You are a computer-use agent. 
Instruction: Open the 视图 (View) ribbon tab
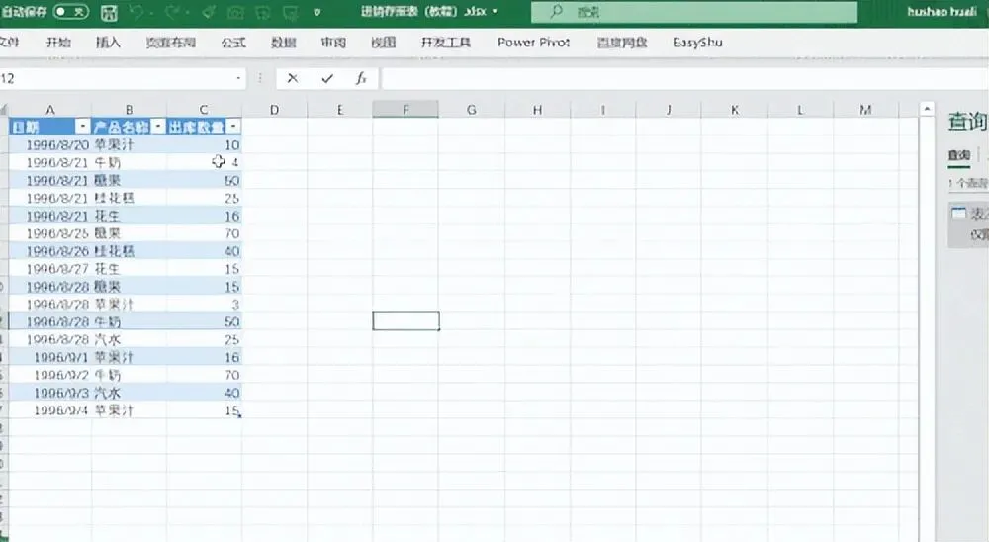[x=383, y=43]
